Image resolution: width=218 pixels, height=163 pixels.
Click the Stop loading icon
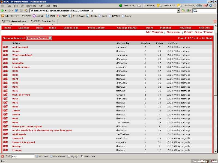point(21,11)
